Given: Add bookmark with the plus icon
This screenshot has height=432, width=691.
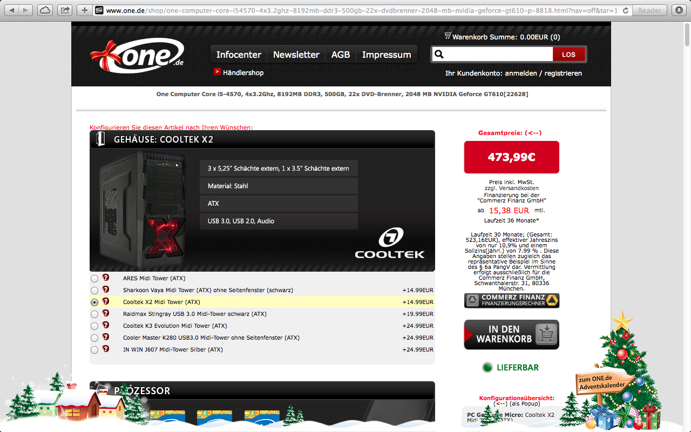Looking at the screenshot, I should [x=84, y=10].
